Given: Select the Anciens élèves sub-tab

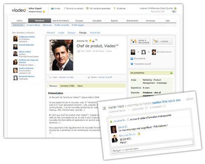Looking at the screenshot, I should point(33,25).
